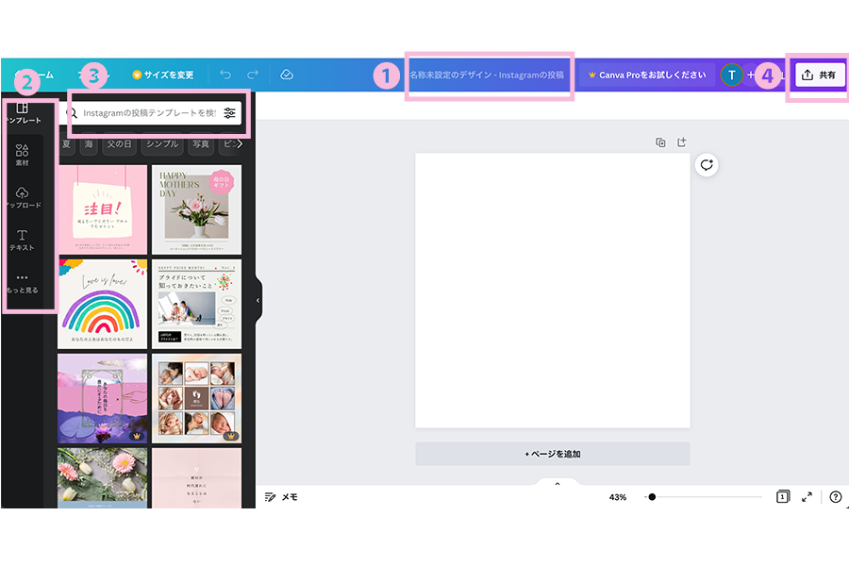Open the 素材 elements panel
Image resolution: width=849 pixels, height=566 pixels.
pyautogui.click(x=23, y=155)
